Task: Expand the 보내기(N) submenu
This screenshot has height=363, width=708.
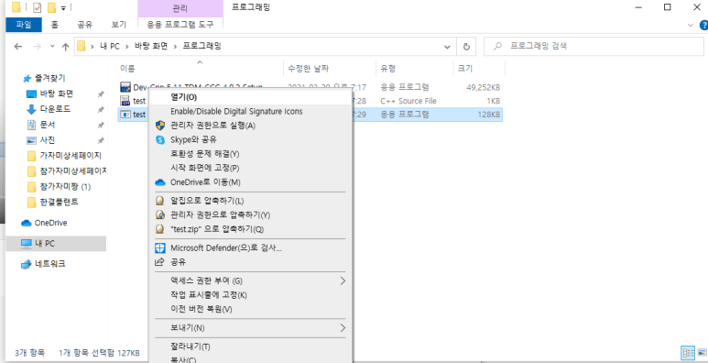Action: tap(251, 328)
